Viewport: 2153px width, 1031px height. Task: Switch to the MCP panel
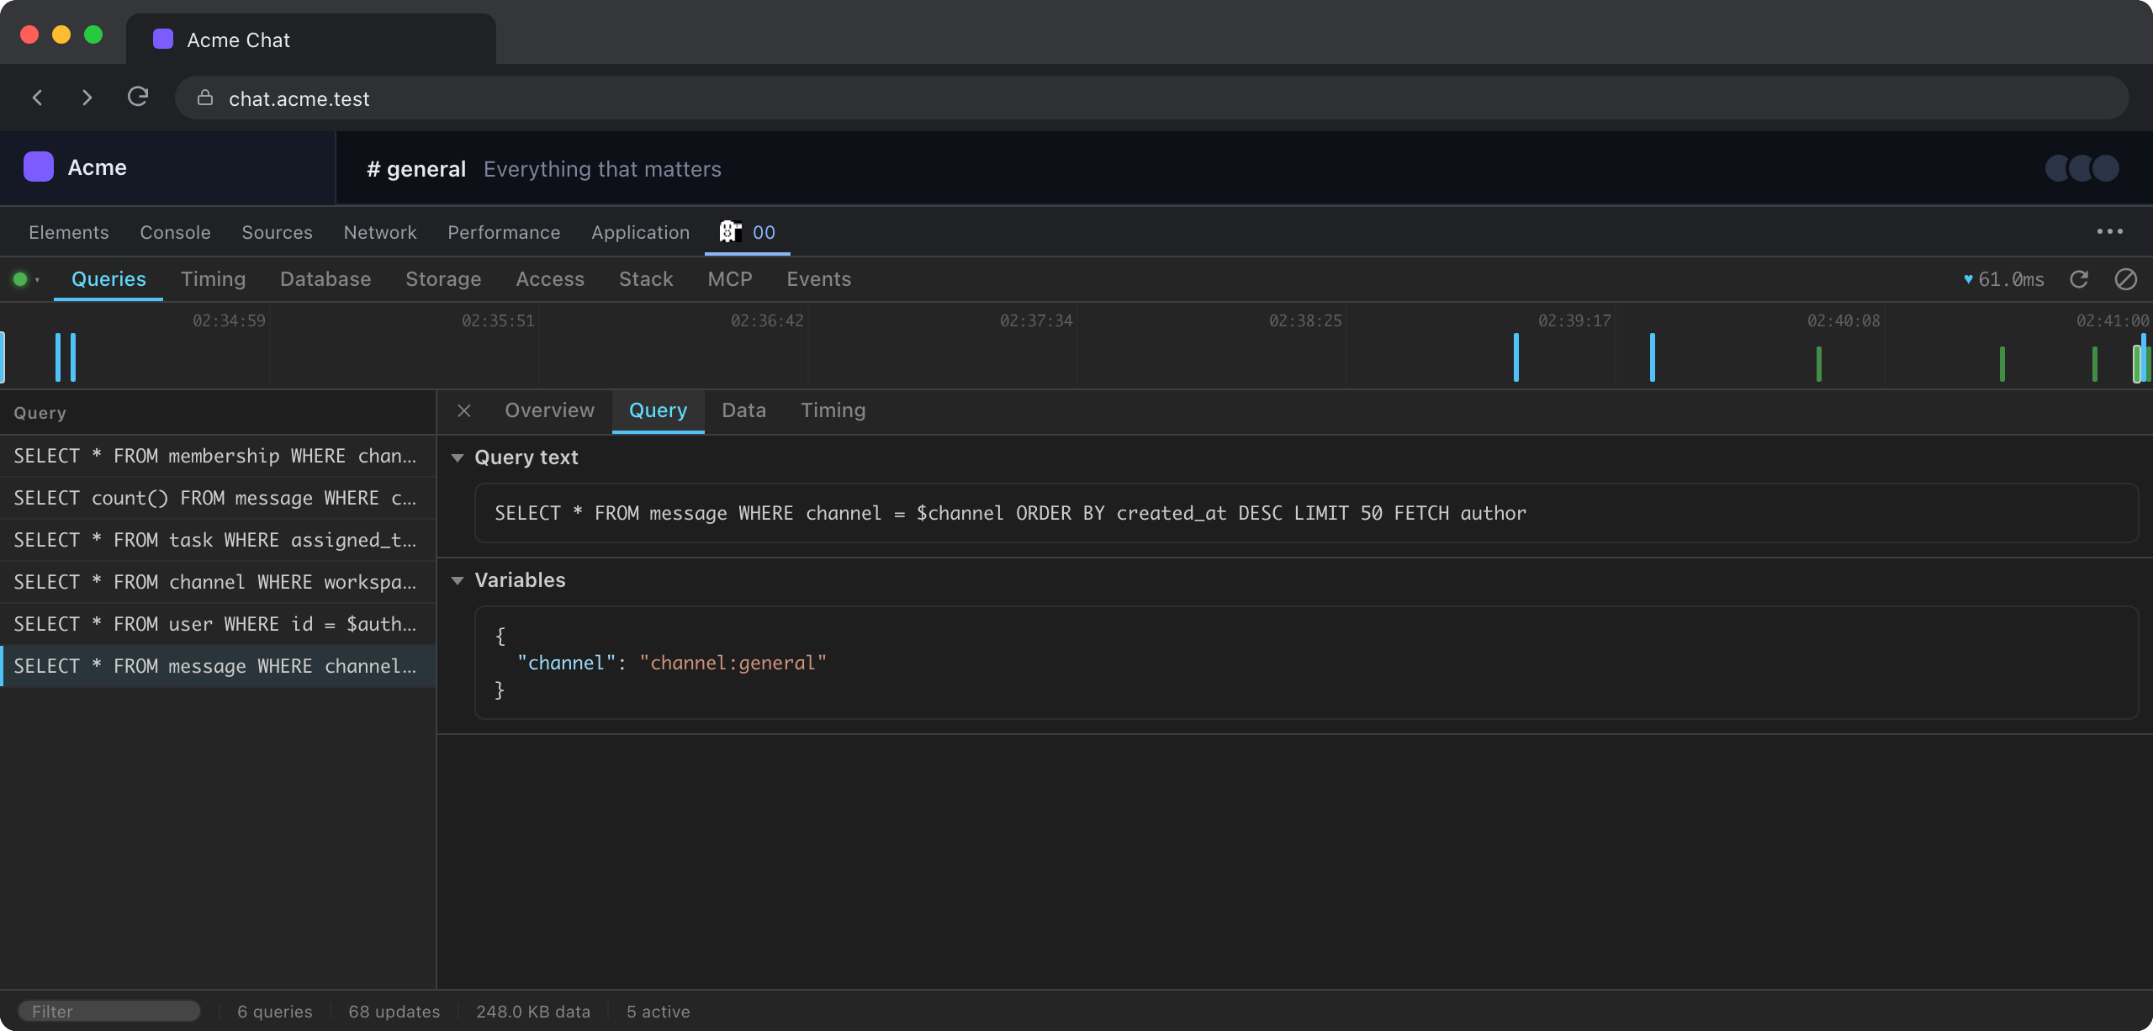coord(730,279)
